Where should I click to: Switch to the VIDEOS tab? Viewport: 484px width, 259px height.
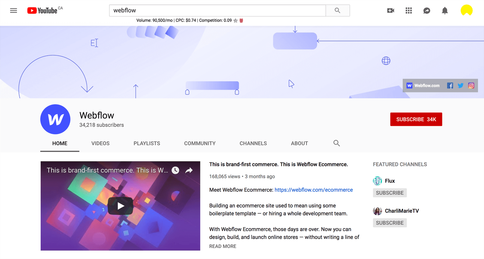click(100, 143)
